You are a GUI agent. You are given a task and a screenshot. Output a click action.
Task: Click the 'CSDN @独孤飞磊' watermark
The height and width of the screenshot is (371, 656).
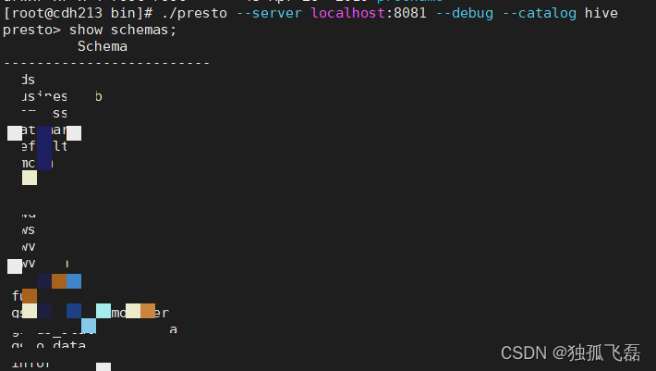click(570, 353)
